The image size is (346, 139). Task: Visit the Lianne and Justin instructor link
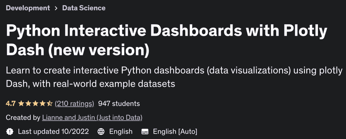tap(92, 117)
